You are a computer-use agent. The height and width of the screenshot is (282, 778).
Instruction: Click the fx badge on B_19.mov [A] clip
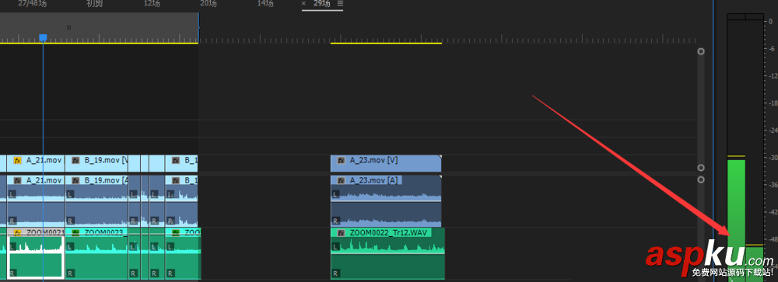[x=76, y=180]
